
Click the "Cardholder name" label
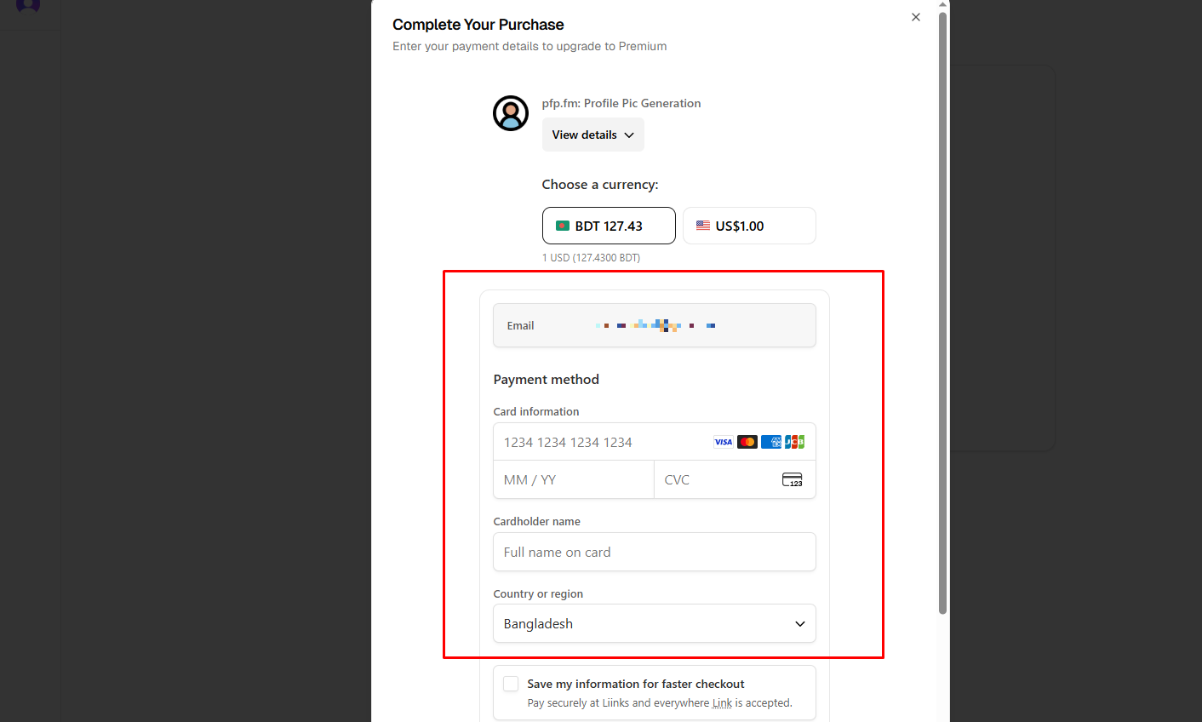(537, 521)
